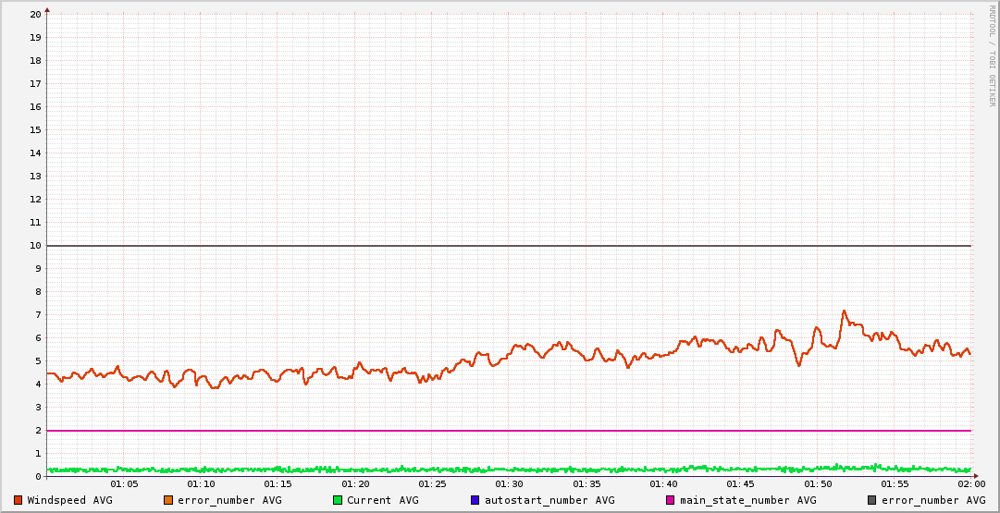The width and height of the screenshot is (1000, 513).
Task: Click the red arrowhead atop the y-axis
Action: (x=47, y=10)
